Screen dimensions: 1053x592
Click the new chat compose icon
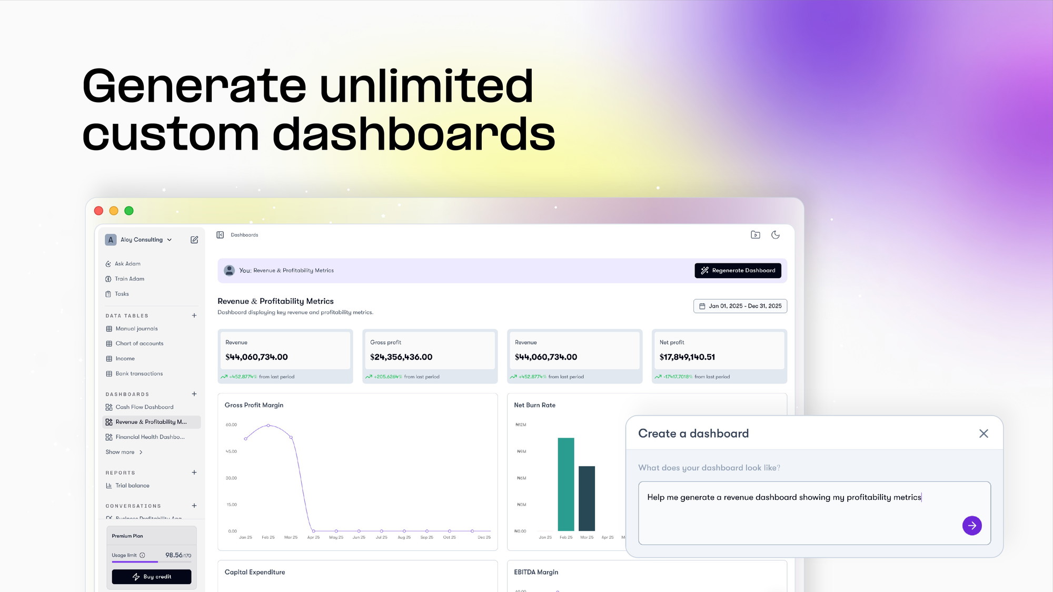(x=194, y=240)
